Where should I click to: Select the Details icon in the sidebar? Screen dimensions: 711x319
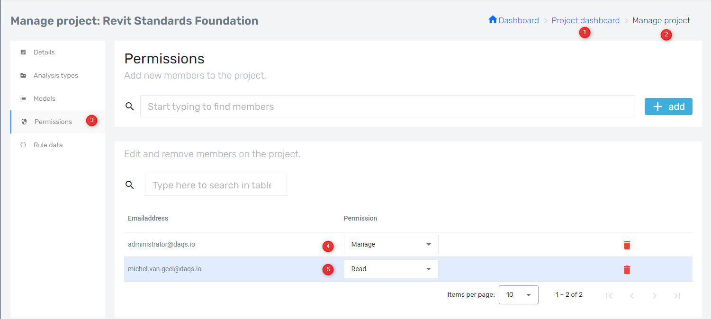[23, 52]
